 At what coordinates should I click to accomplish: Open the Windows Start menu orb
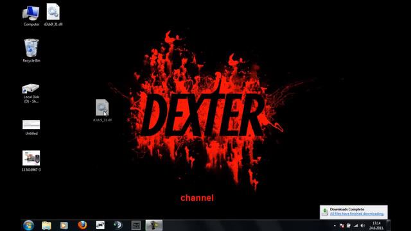pyautogui.click(x=28, y=225)
